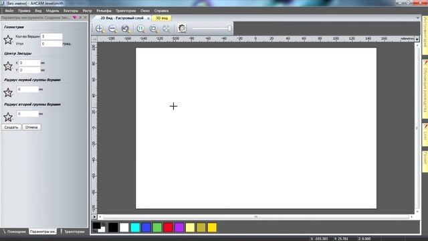Open the Файл menu
Screen dimensions: 428x241
click(9, 11)
